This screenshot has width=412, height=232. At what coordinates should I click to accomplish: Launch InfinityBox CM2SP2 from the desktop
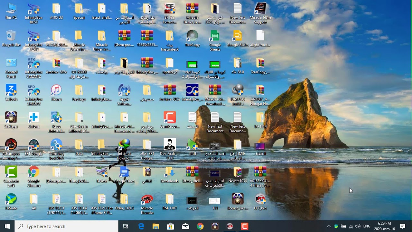click(33, 95)
